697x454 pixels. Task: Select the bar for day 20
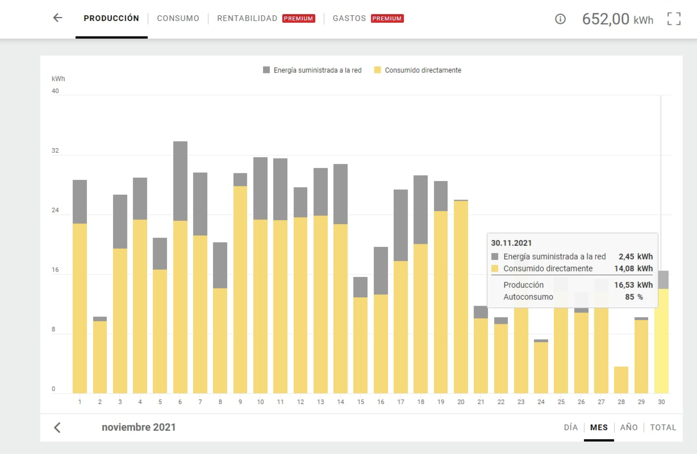(461, 296)
